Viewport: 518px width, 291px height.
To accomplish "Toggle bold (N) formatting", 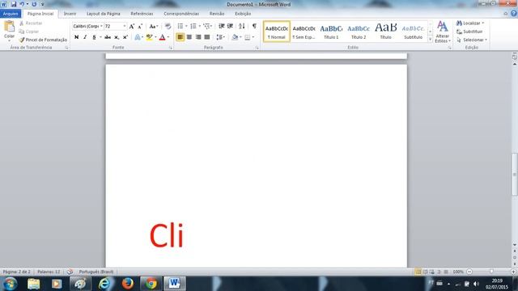I will (76, 37).
